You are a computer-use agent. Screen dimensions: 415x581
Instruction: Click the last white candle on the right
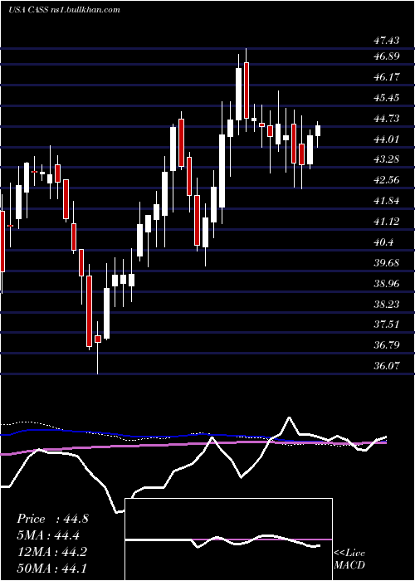click(x=318, y=131)
